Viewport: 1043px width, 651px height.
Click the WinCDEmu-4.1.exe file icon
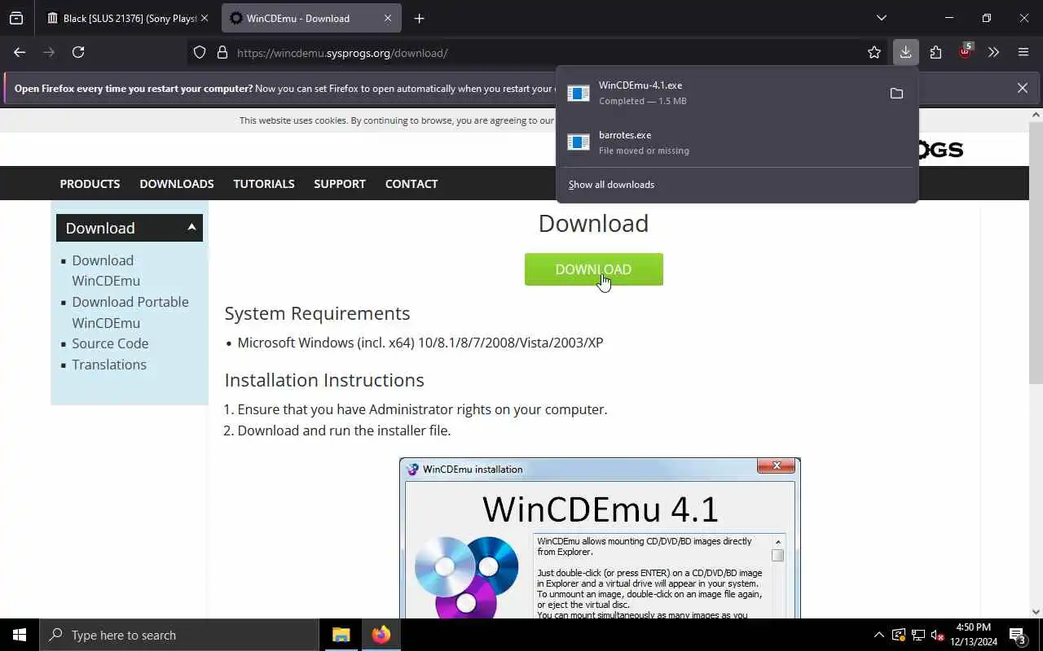point(579,94)
